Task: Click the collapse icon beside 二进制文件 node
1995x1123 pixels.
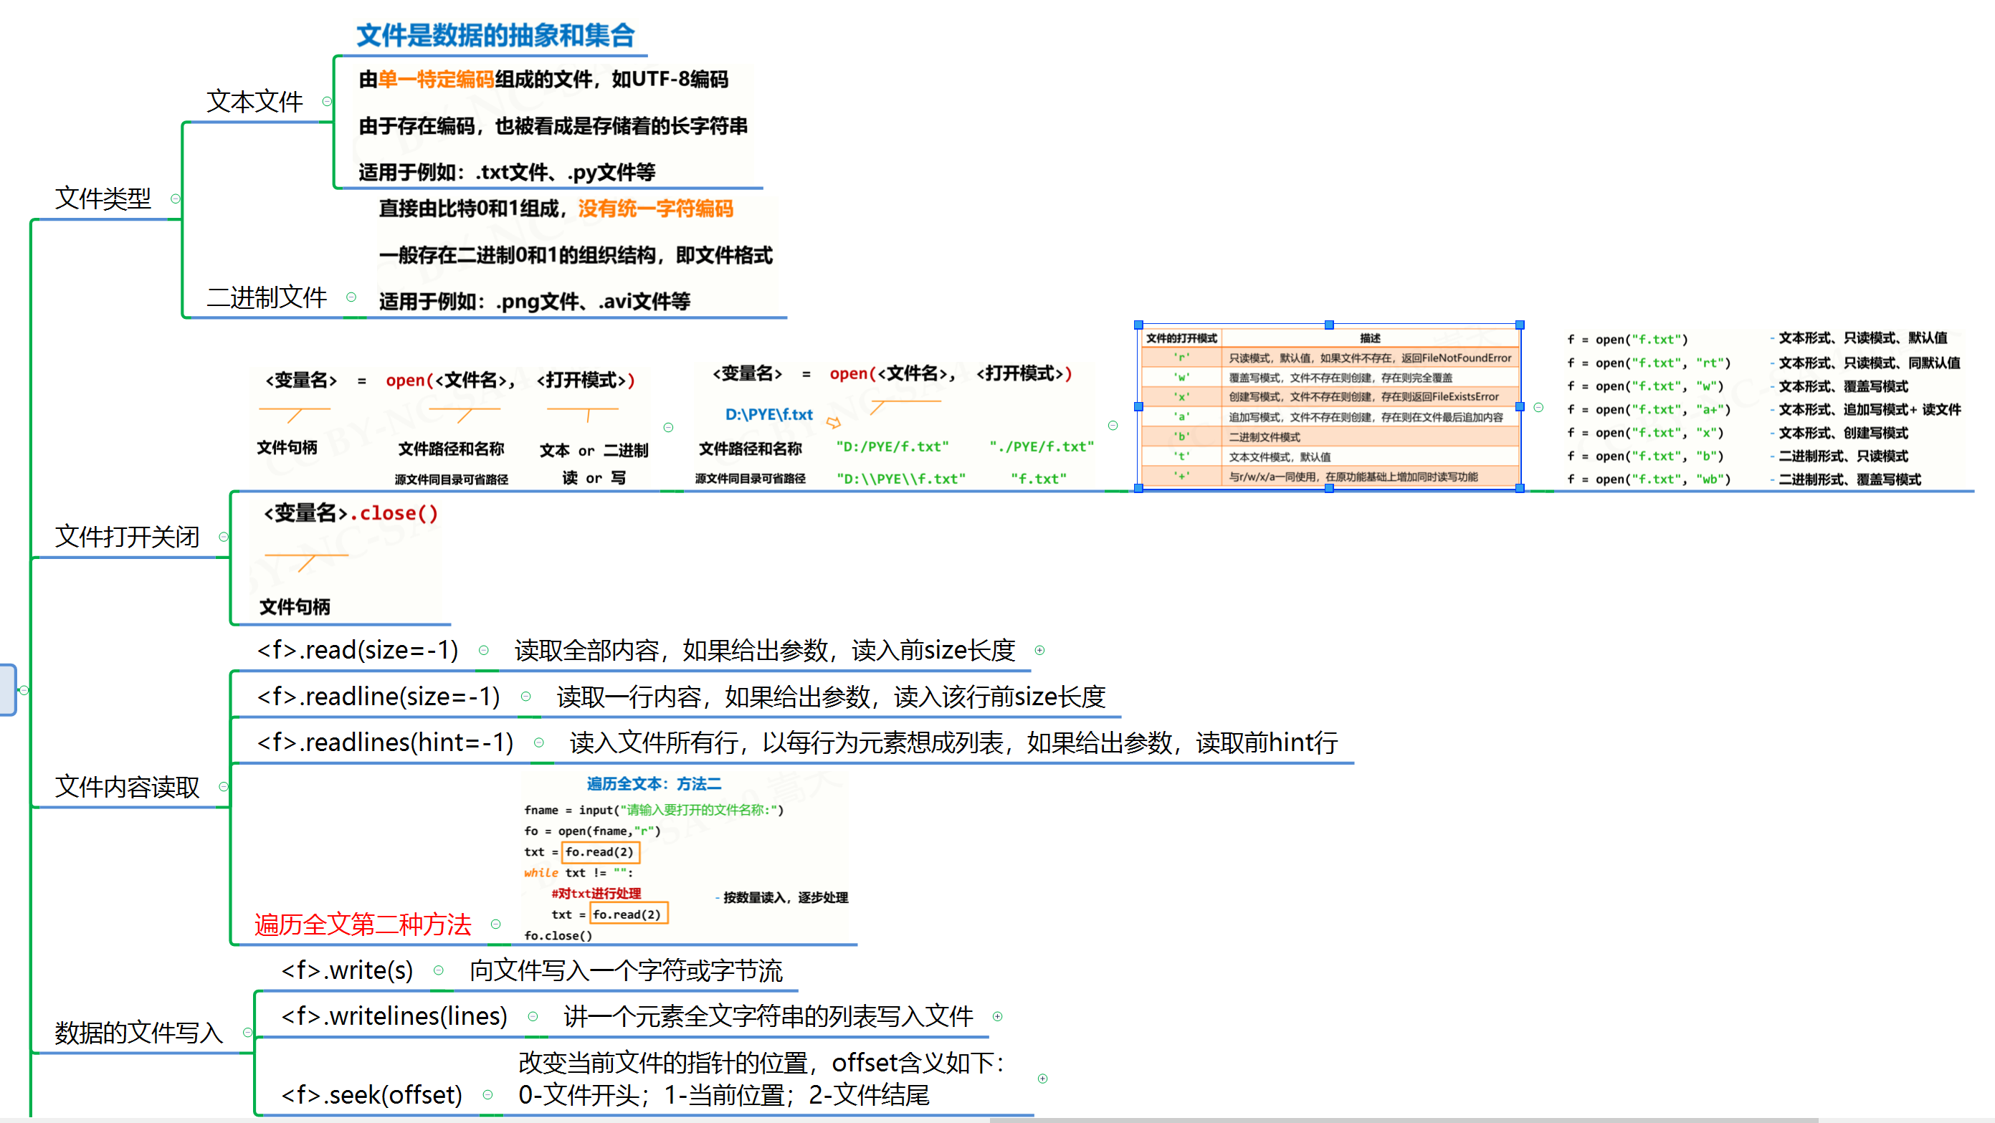Action: pos(353,297)
